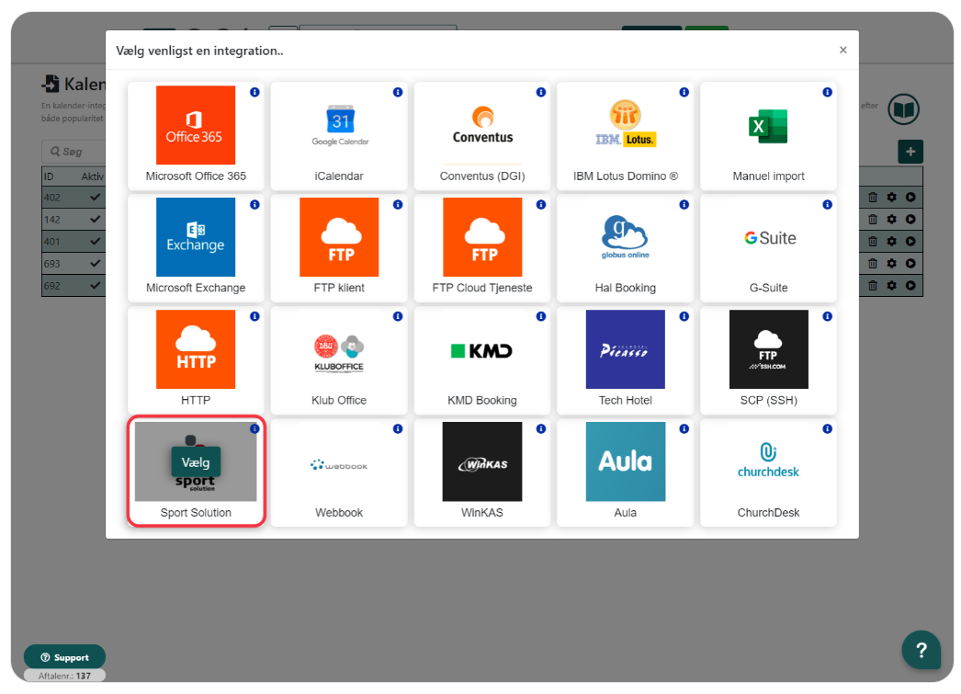
Task: Click the Vælg button on Sport Solution
Action: 196,462
